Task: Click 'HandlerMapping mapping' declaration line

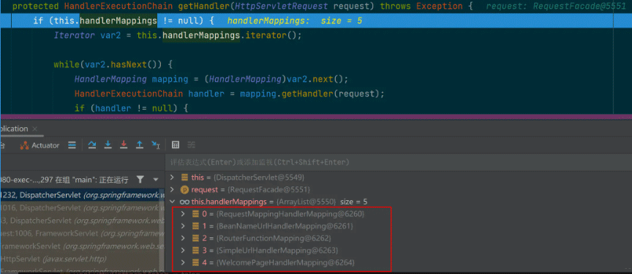Action: pos(211,79)
